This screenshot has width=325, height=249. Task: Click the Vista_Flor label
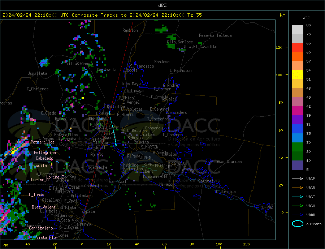pyautogui.click(x=47, y=237)
